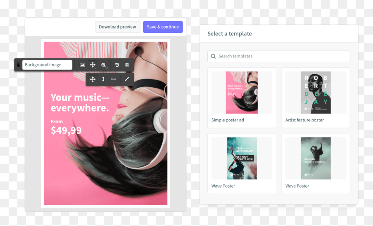373x226 pixels.
Task: Click the search magnifier icon in templates
Action: (x=213, y=56)
